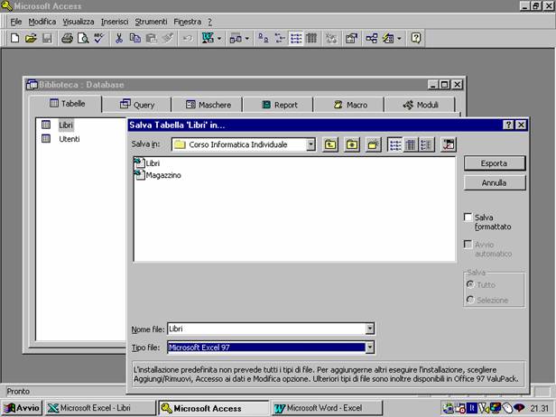Select Details view in save dialog
Image resolution: width=556 pixels, height=417 pixels.
tap(411, 144)
